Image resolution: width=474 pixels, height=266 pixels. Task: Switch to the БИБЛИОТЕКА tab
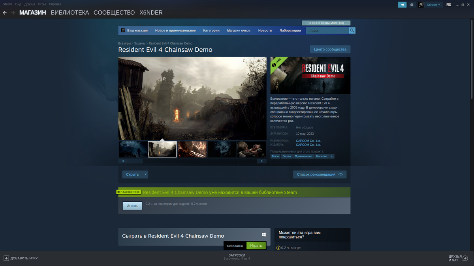coord(70,13)
